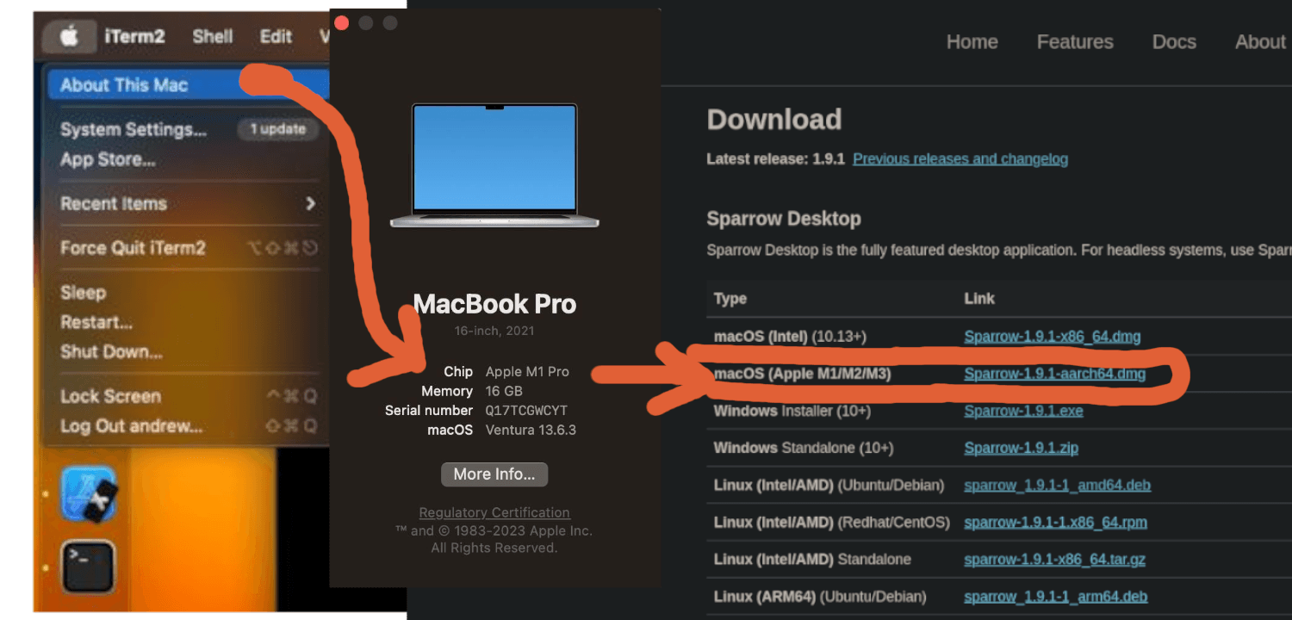Download Sparrow-1.9.1-x86_64.dmg
The image size is (1292, 620).
tap(1053, 337)
